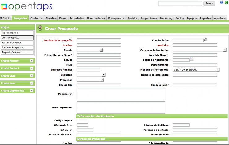The image size is (229, 145).
Task: Expand the Create Opportunity panel
Action: (x=32, y=90)
